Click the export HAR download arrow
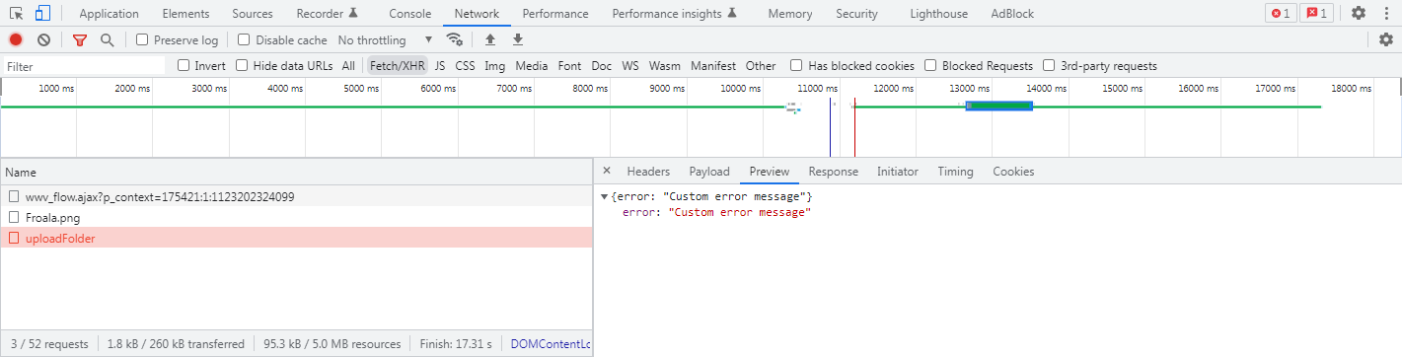1402x357 pixels. pyautogui.click(x=517, y=39)
